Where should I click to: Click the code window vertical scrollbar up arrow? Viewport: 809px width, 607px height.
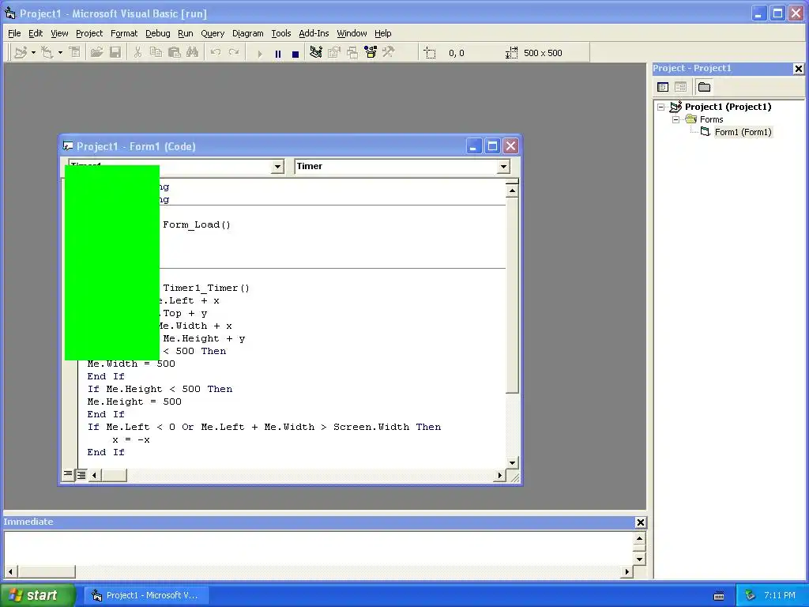pyautogui.click(x=512, y=191)
